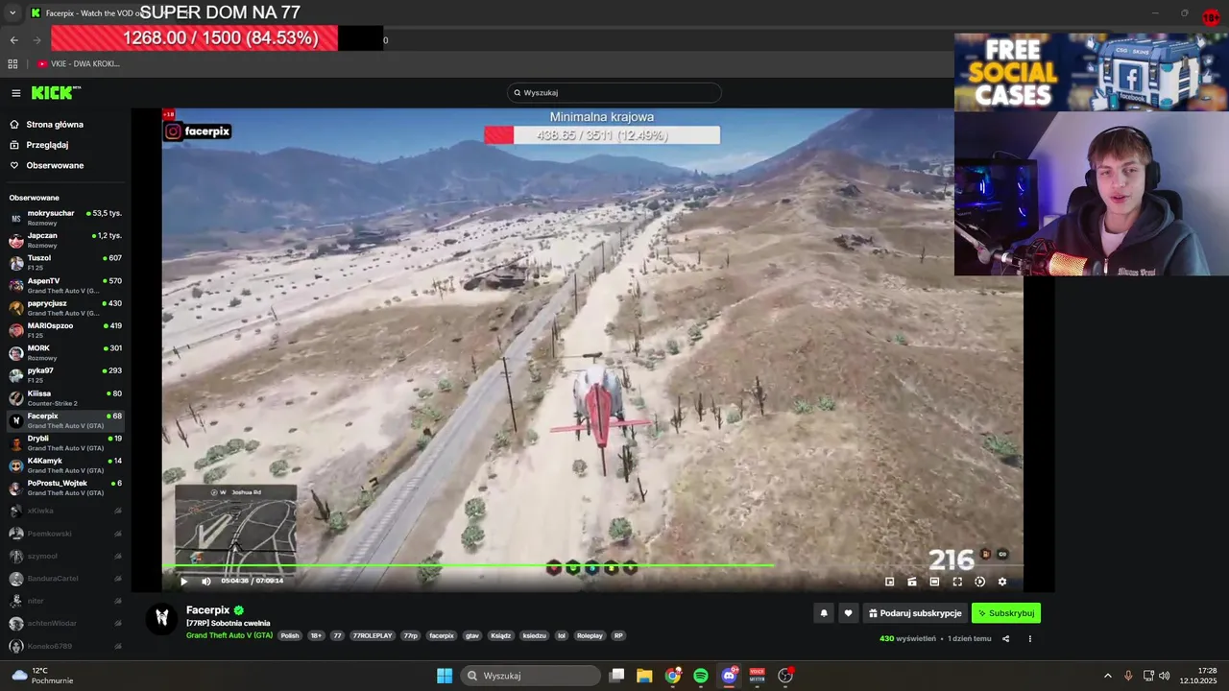This screenshot has width=1229, height=691.
Task: Click the Facerpix channel avatar
Action: (162, 618)
